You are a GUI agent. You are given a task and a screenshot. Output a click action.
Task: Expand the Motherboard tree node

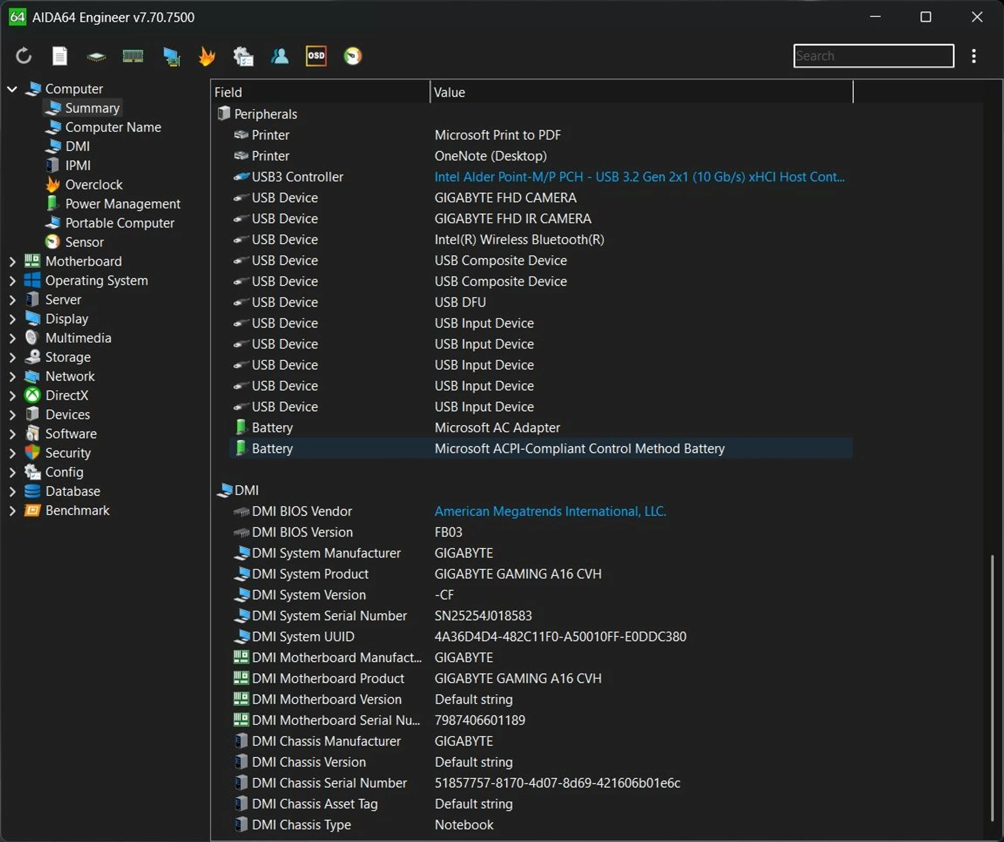point(12,261)
